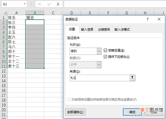The image size is (166, 119).
Task: Click inside the 来源 source input field
Action: click(x=100, y=78)
